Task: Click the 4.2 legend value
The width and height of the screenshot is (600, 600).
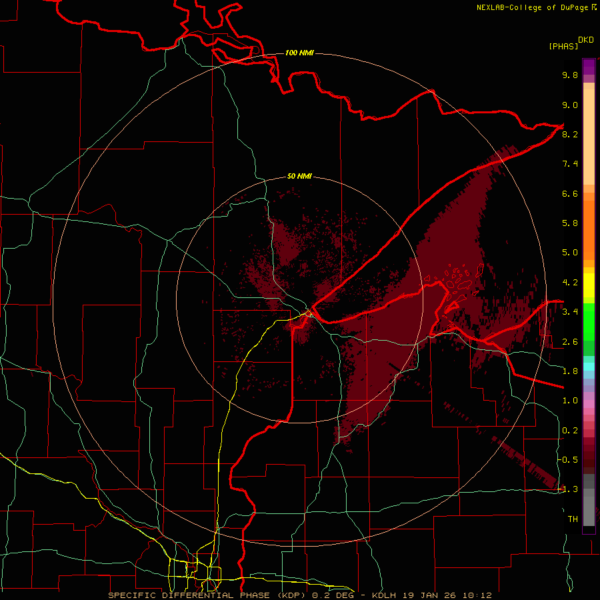Action: [x=570, y=283]
